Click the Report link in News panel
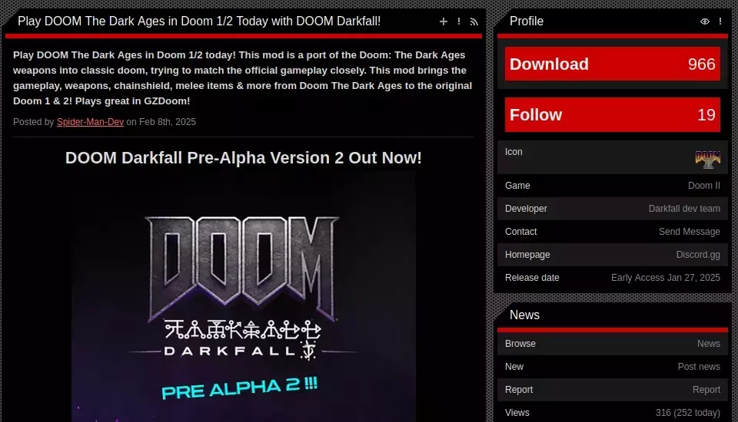This screenshot has width=738, height=422. point(706,390)
